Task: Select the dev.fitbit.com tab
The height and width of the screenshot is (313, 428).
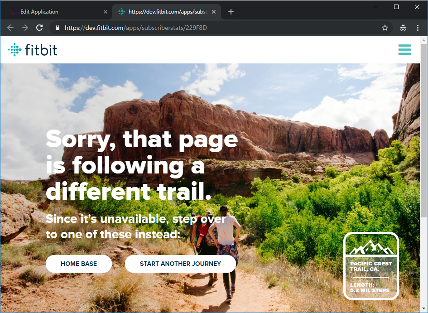Action: [x=163, y=12]
